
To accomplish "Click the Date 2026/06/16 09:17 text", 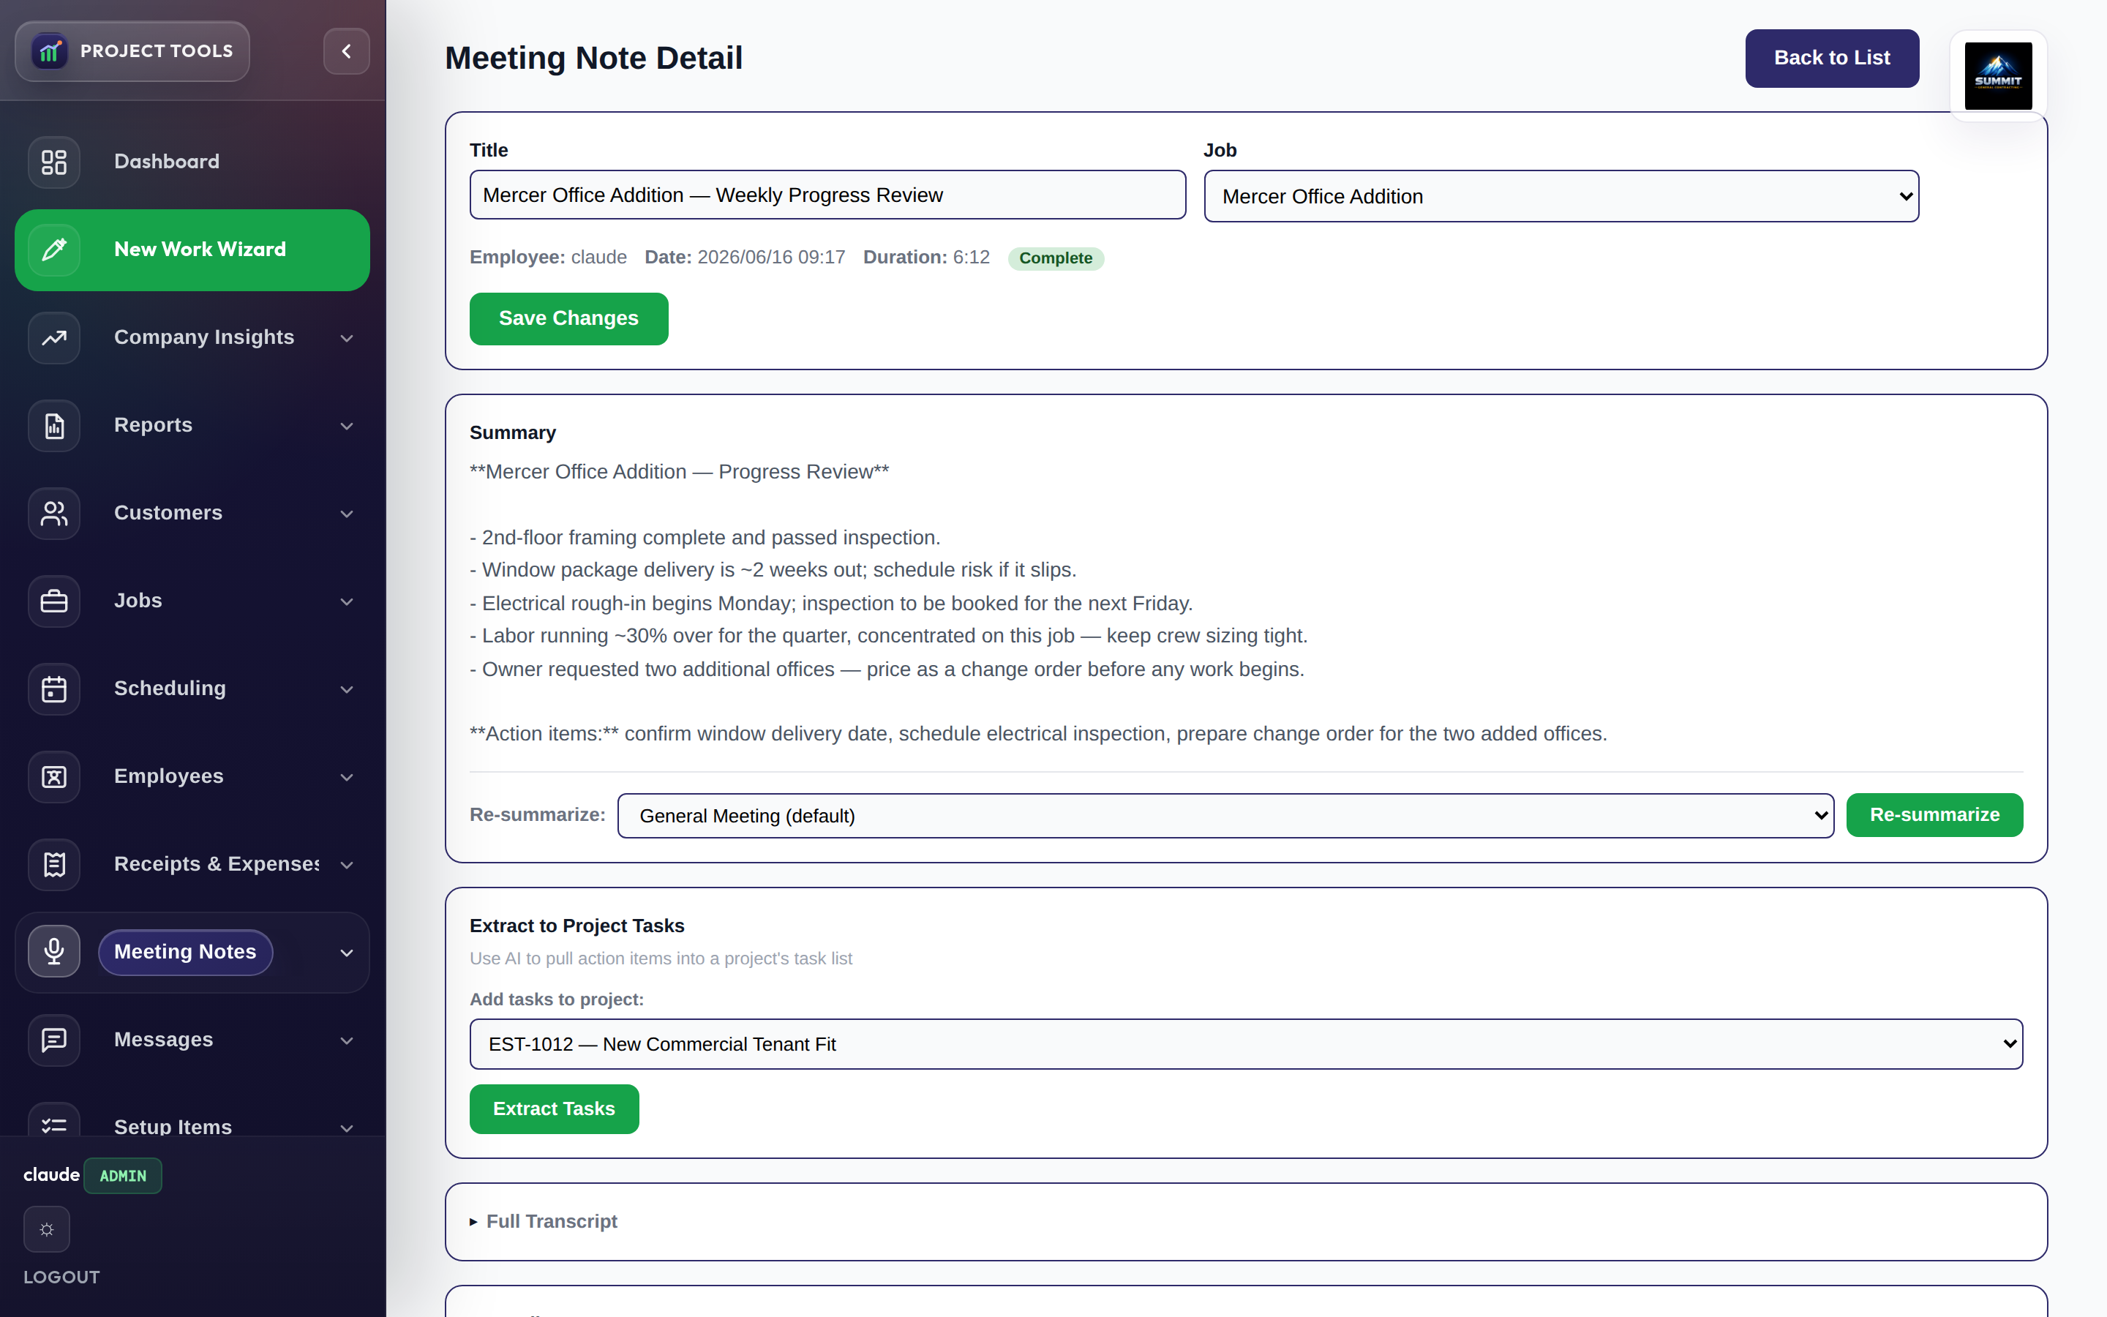I will pos(745,258).
